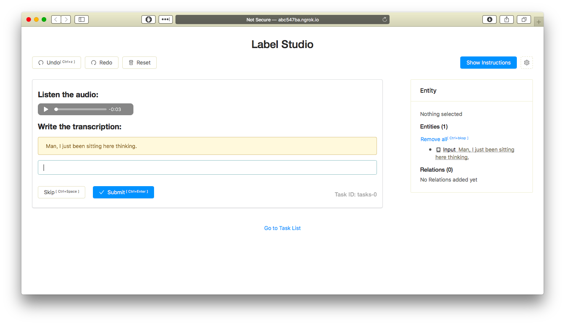Show the labeling instructions
Image resolution: width=565 pixels, height=325 pixels.
pyautogui.click(x=488, y=62)
